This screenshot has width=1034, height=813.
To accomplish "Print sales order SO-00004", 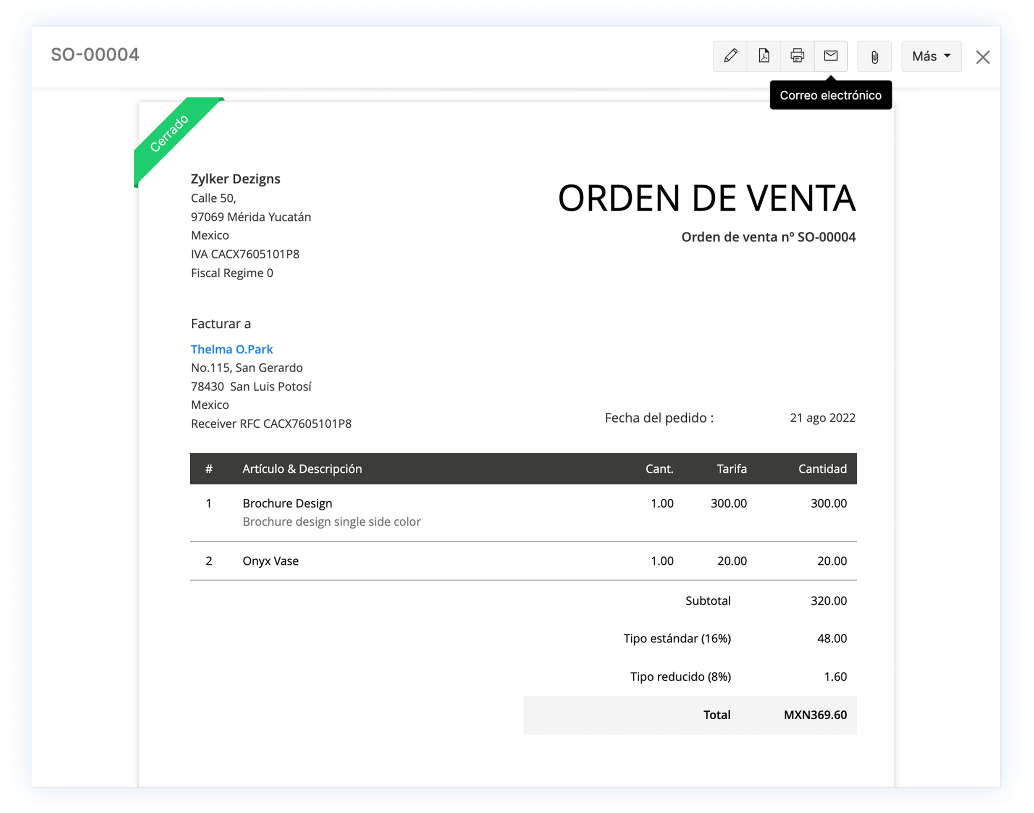I will (x=797, y=56).
